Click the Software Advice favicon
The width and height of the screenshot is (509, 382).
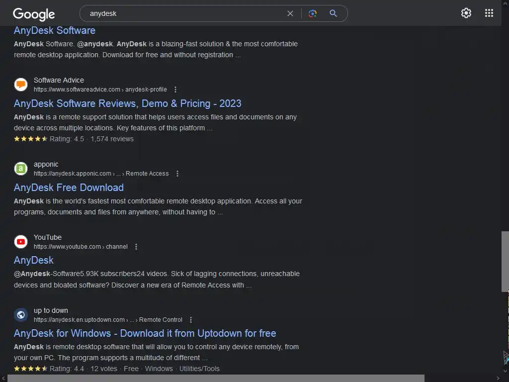click(x=21, y=85)
